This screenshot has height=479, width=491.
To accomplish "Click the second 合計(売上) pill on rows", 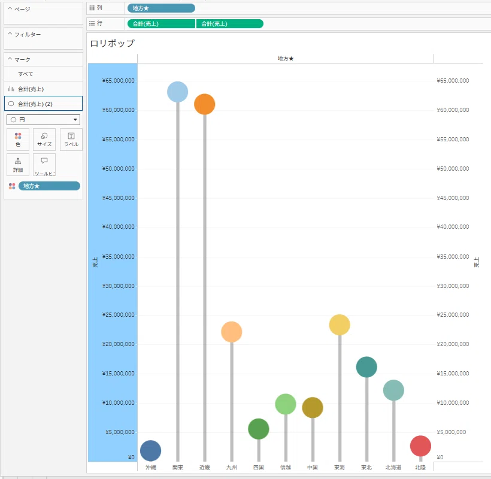I will (230, 24).
